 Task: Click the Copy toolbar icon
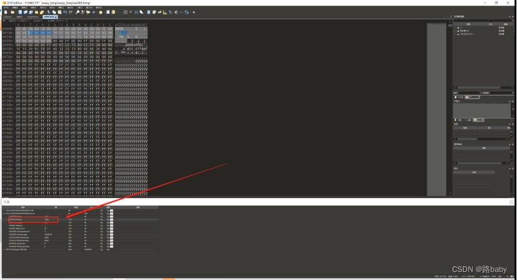coord(54,12)
